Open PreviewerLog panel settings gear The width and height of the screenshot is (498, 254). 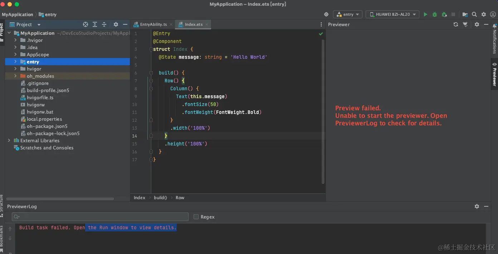point(477,206)
